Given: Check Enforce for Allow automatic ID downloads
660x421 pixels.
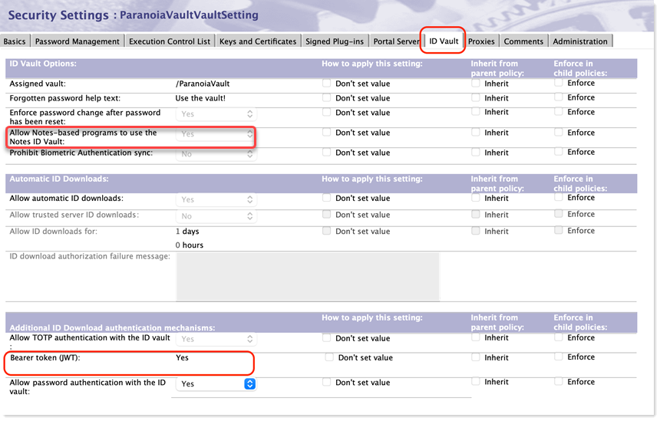Looking at the screenshot, I should point(559,197).
